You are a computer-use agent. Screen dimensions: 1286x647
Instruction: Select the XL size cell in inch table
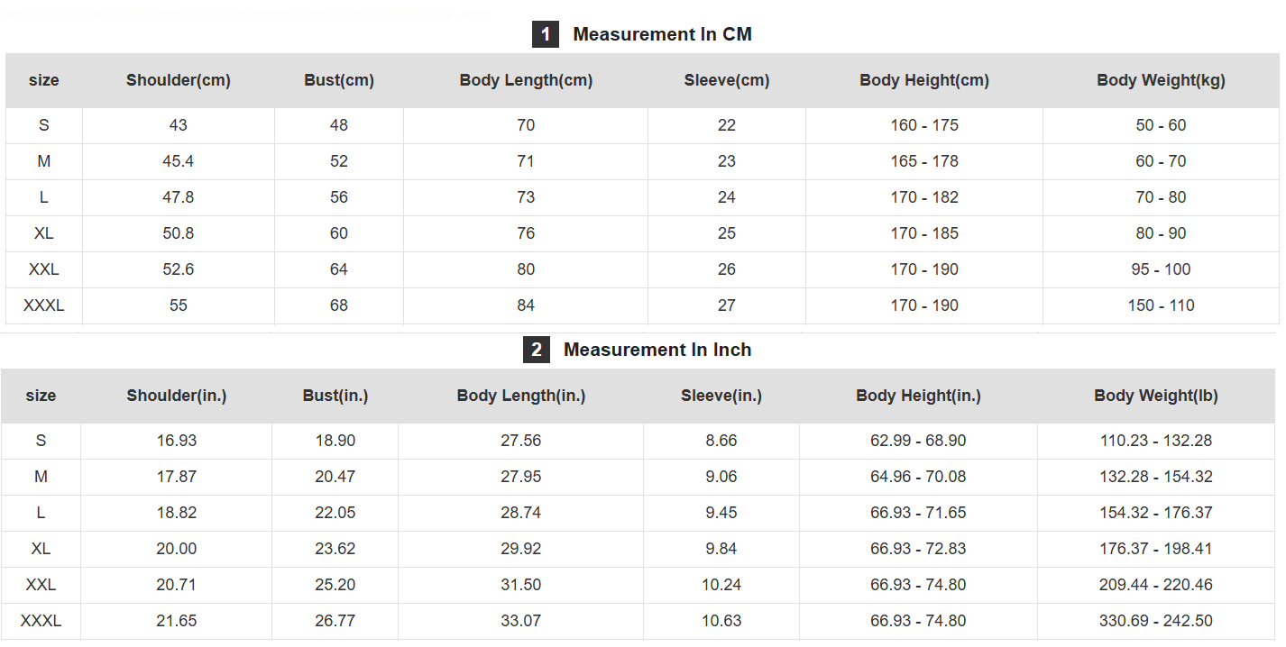(41, 549)
